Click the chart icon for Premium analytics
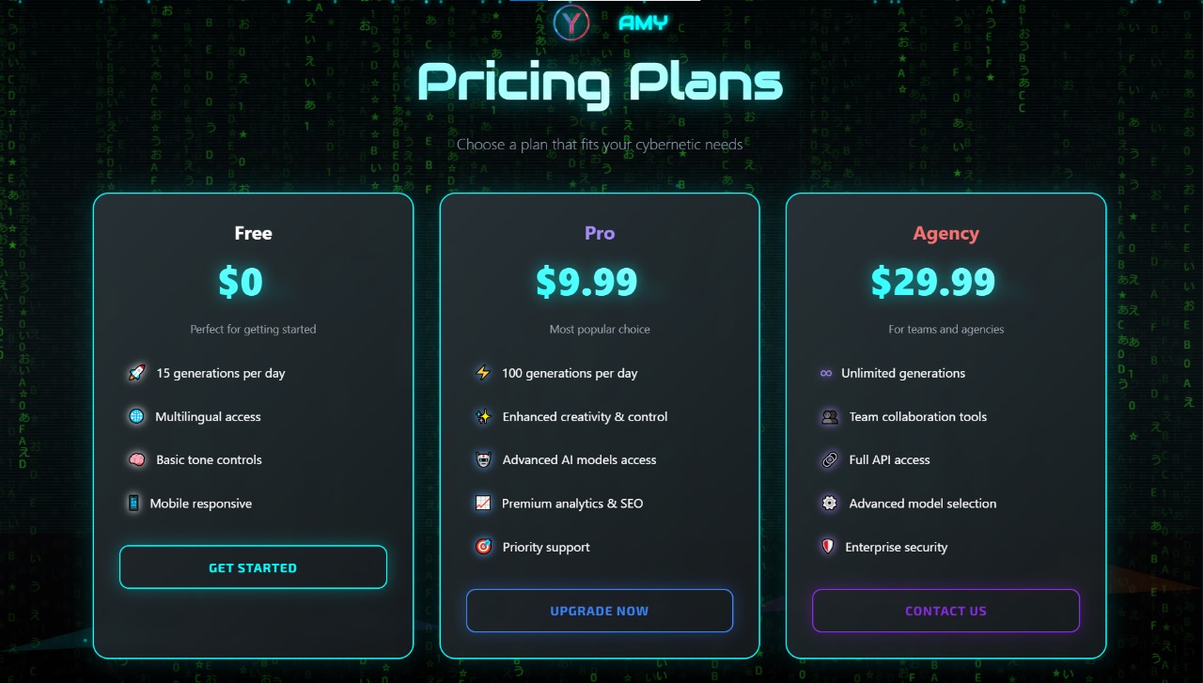Screen dimensions: 1203x683 [483, 504]
